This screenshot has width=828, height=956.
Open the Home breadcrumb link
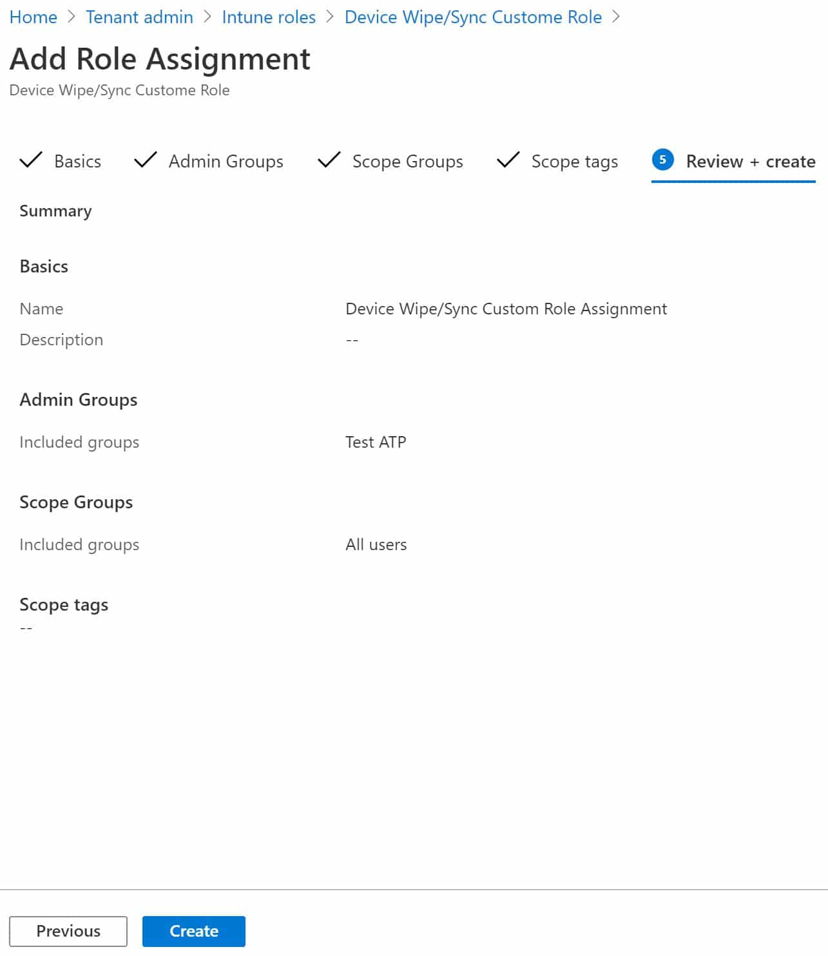pyautogui.click(x=34, y=17)
